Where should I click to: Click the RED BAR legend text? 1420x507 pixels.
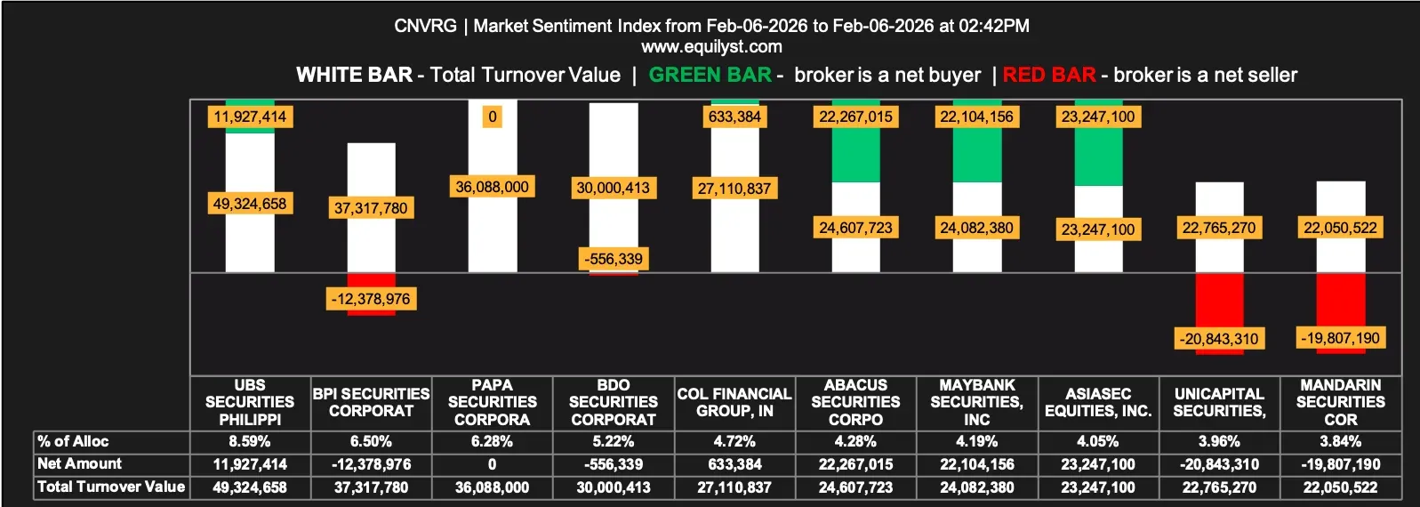coord(1049,75)
